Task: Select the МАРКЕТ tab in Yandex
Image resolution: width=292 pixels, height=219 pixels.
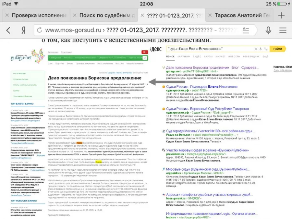Action: point(221,56)
